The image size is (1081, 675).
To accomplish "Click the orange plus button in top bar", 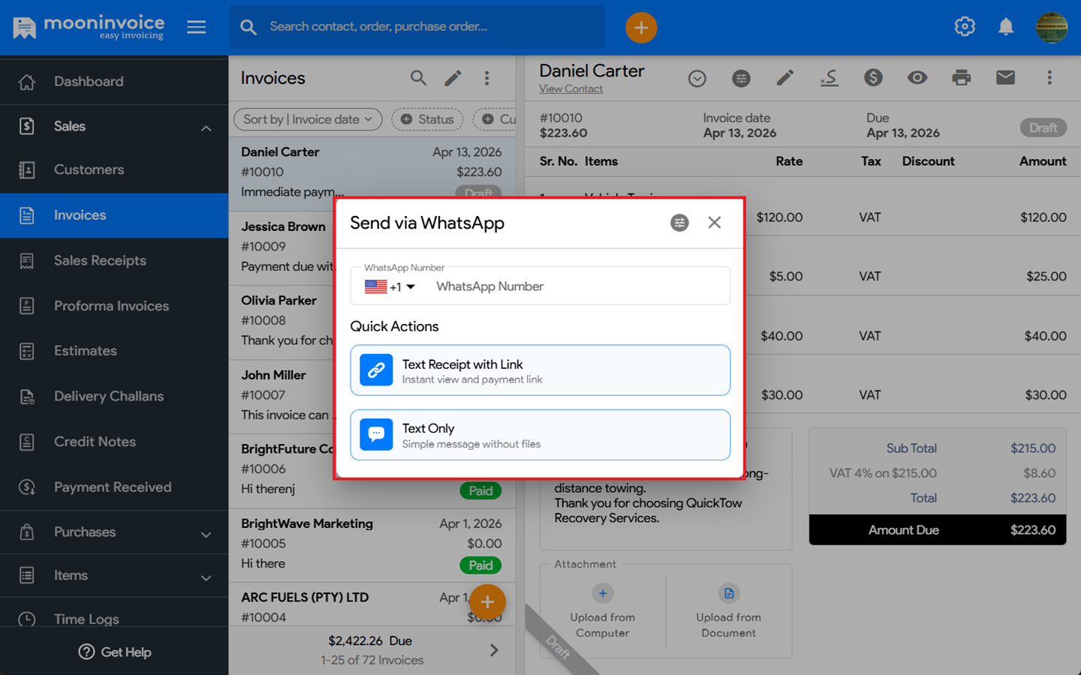I will 641,28.
